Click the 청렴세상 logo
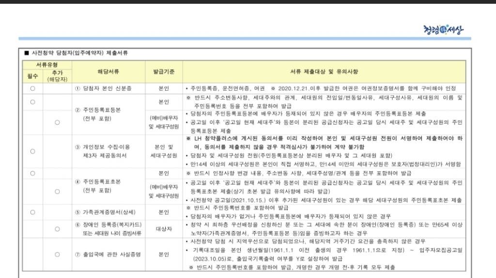The height and width of the screenshot is (278, 496). [x=443, y=30]
